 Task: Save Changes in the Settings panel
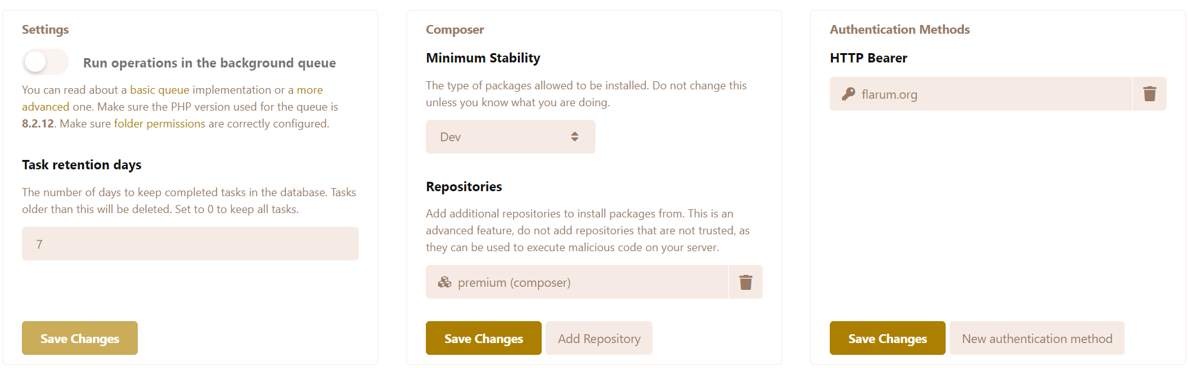[x=79, y=338]
